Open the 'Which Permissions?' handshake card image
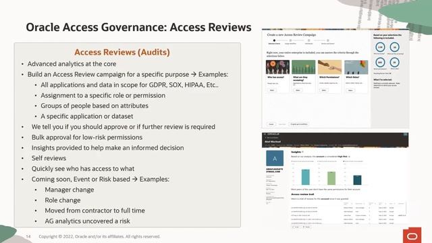 tap(329, 67)
